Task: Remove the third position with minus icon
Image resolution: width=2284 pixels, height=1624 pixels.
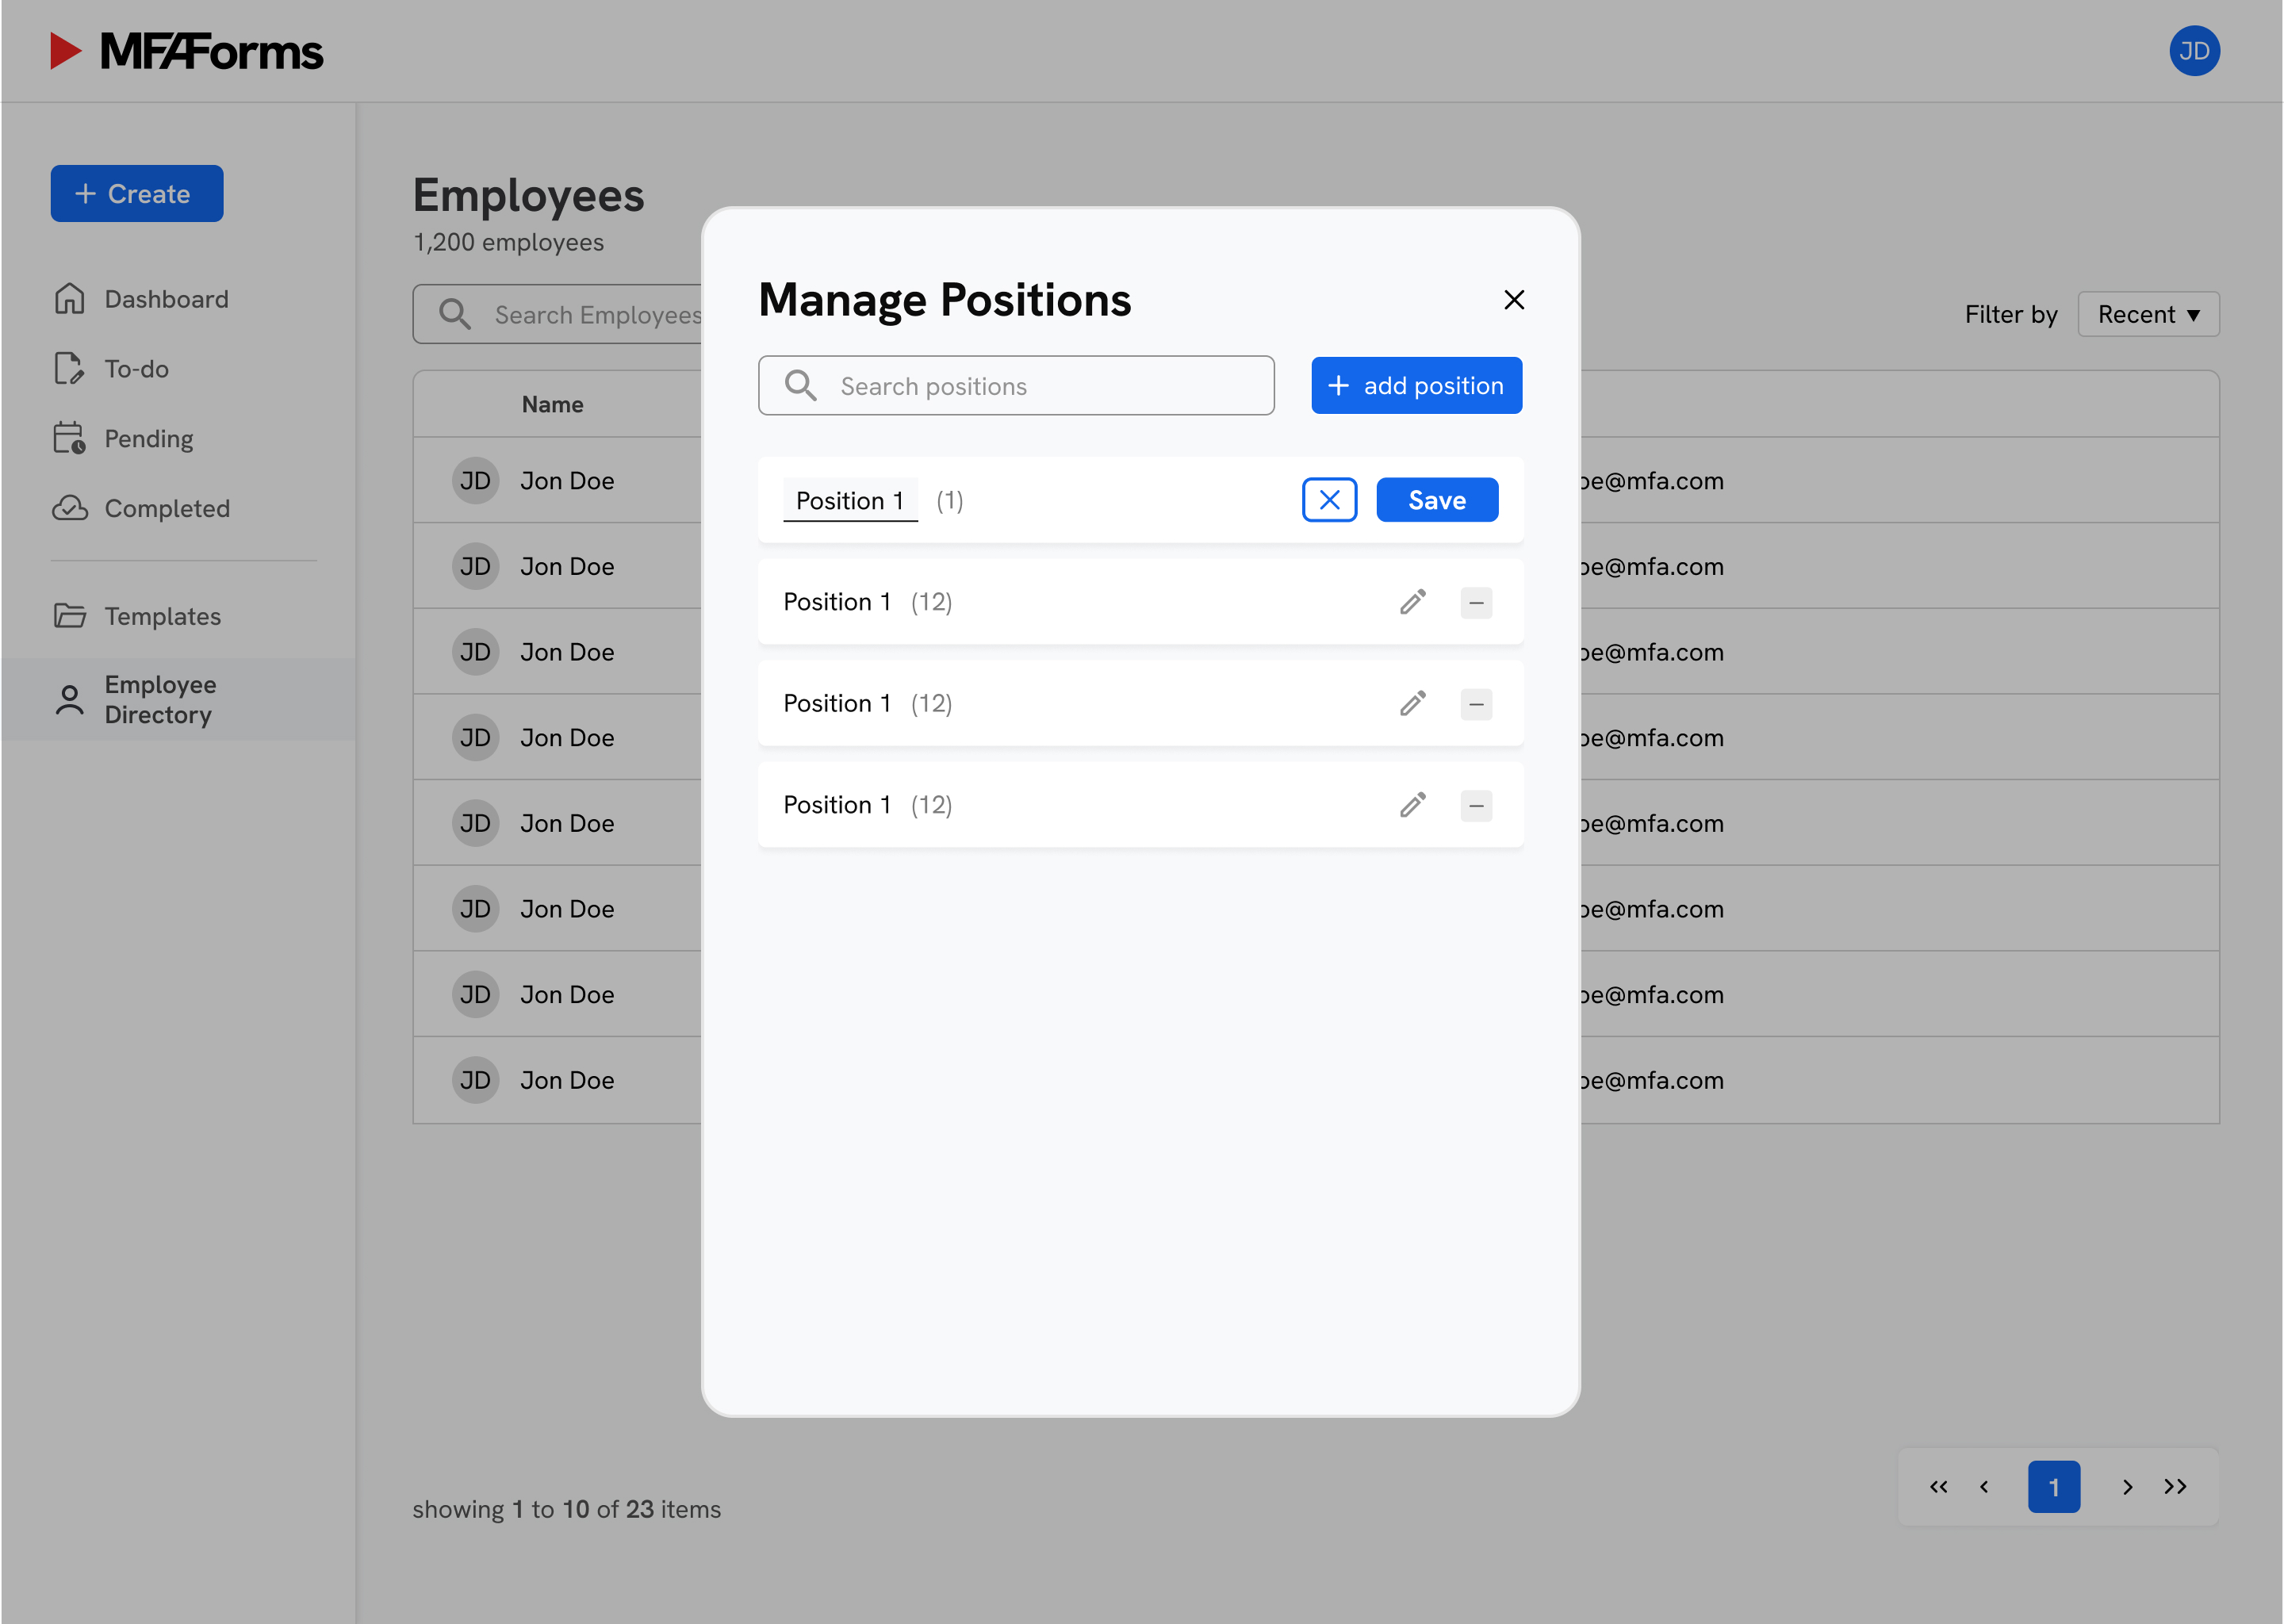Action: (x=1475, y=704)
